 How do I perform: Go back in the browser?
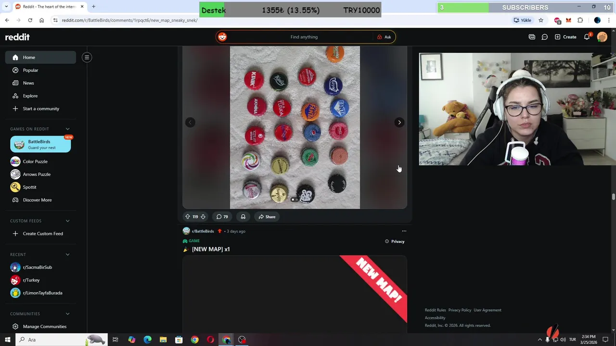(x=7, y=20)
